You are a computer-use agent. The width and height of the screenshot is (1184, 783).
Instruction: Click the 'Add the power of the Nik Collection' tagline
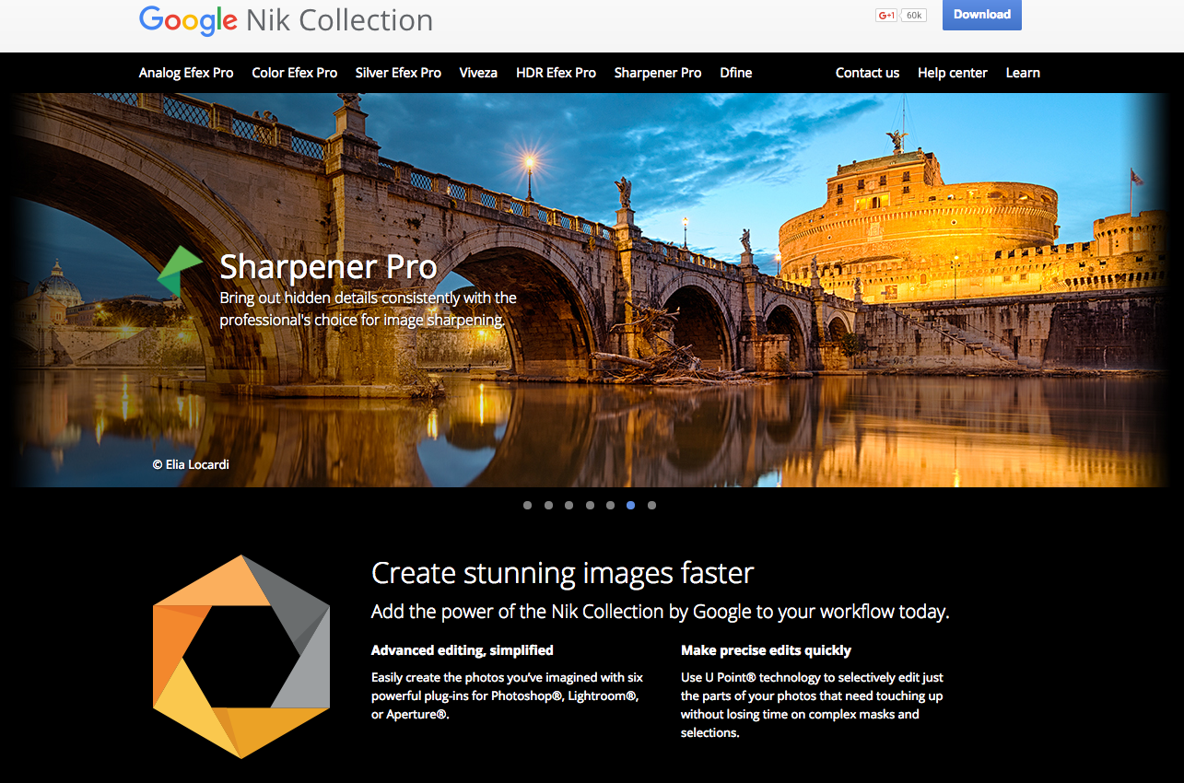(x=660, y=612)
